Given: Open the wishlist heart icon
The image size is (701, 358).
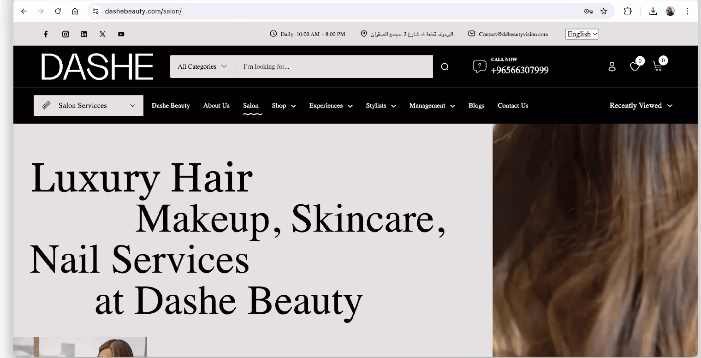Looking at the screenshot, I should [x=635, y=66].
